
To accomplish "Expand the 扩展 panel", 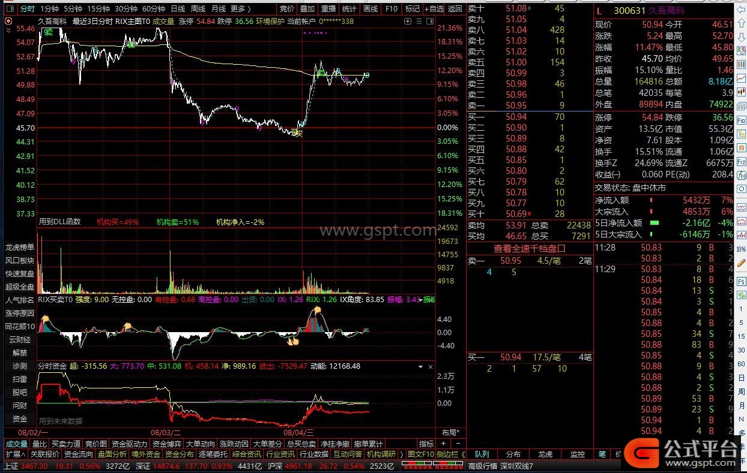I will tap(15, 454).
